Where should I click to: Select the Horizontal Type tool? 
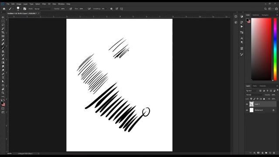coord(3,78)
